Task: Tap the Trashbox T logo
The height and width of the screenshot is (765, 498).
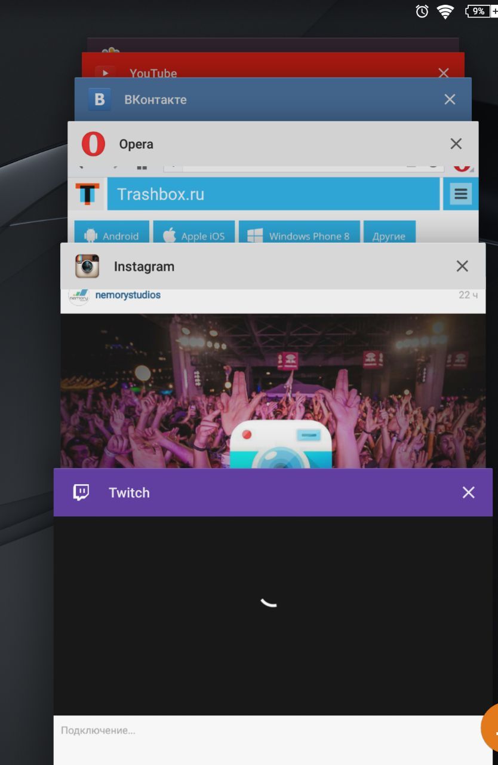Action: pyautogui.click(x=88, y=194)
